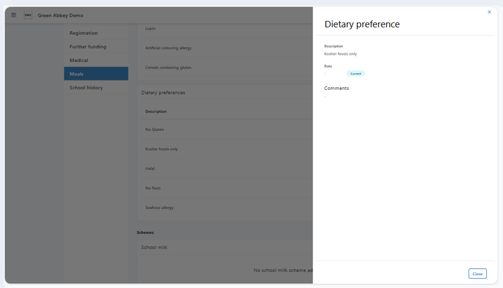Go to Further funding section

point(88,47)
